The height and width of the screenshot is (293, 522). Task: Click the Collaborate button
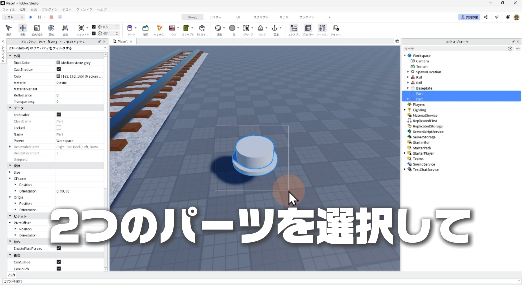point(469,17)
